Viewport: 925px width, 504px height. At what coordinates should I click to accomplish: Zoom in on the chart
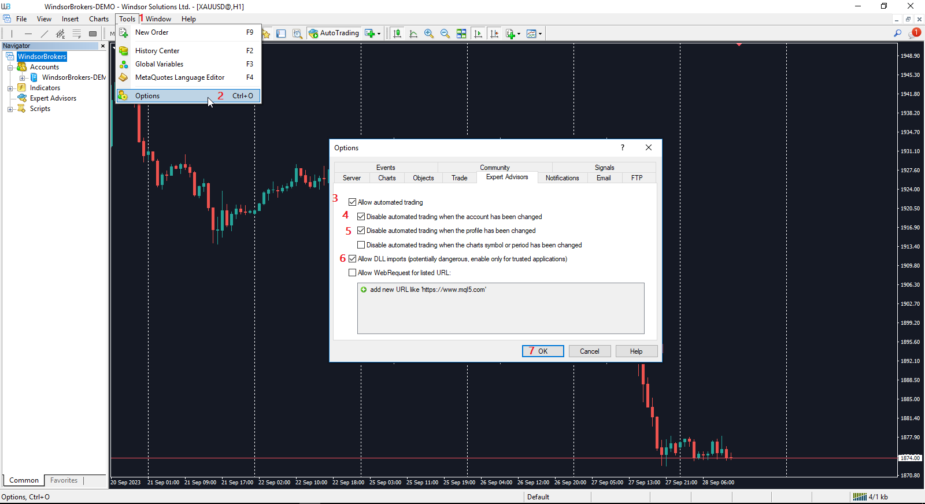(429, 34)
